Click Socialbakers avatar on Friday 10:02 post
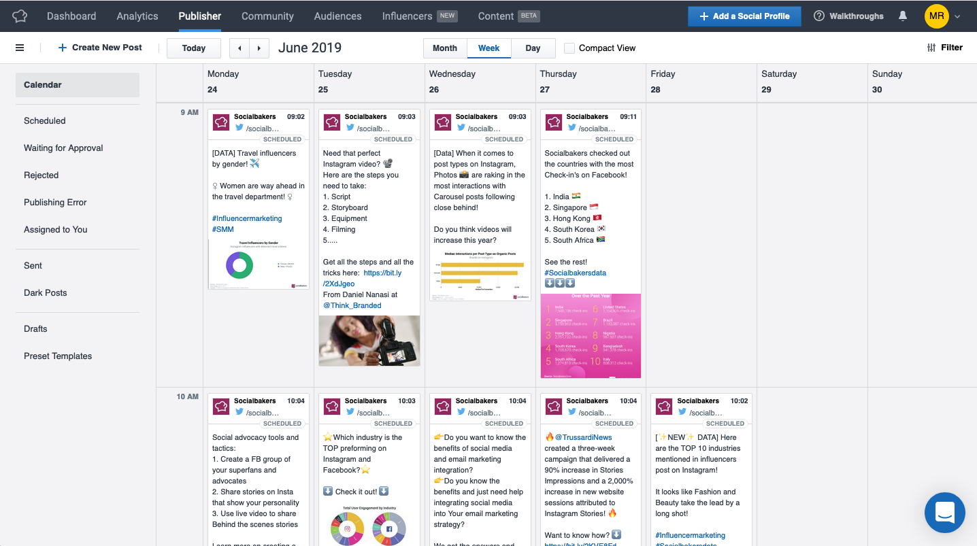977x546 pixels. pyautogui.click(x=665, y=407)
